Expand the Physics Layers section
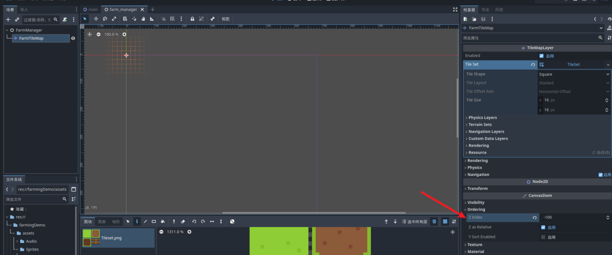The width and height of the screenshot is (612, 255). tap(483, 118)
